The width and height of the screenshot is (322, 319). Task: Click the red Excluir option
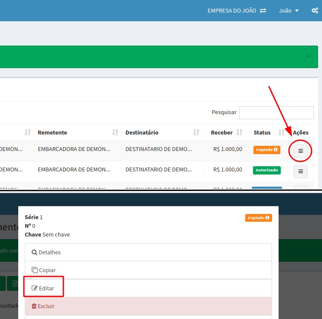pos(43,306)
